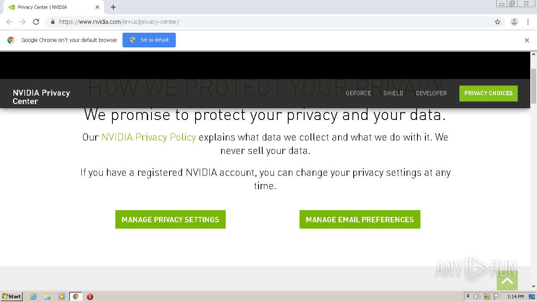Click the address bar URL field

pyautogui.click(x=252, y=22)
